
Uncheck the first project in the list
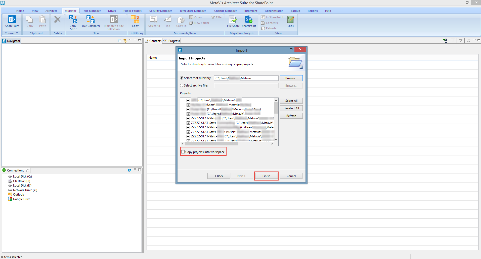click(x=188, y=100)
